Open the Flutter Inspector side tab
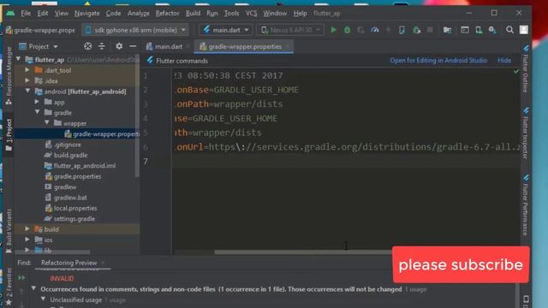This screenshot has height=308, width=548. coord(525,133)
